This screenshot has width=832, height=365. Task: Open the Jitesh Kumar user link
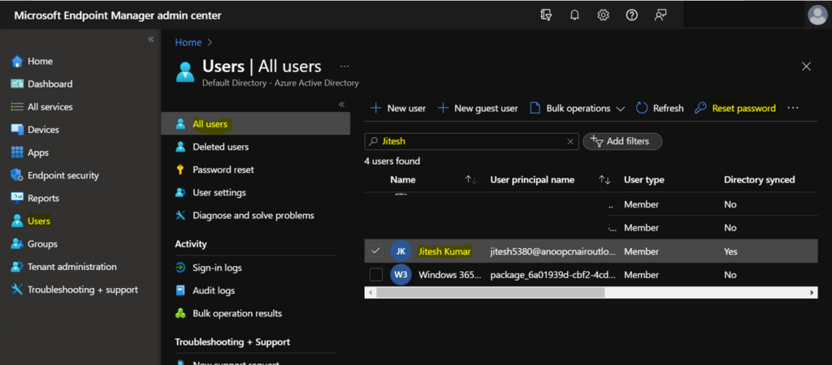tap(444, 251)
